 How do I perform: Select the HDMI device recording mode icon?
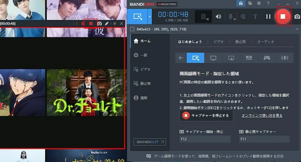(249, 58)
